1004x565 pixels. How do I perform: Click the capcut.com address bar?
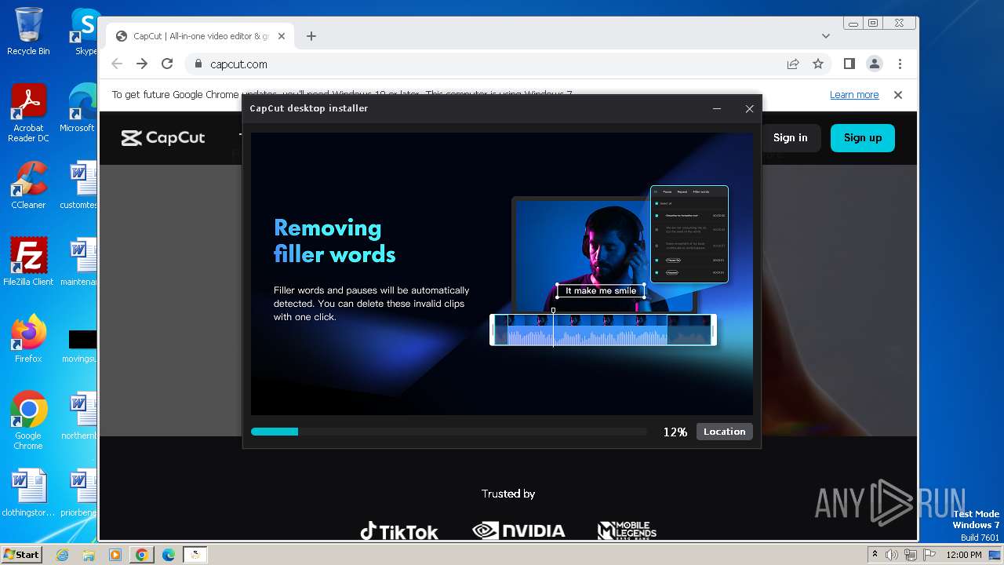point(510,64)
